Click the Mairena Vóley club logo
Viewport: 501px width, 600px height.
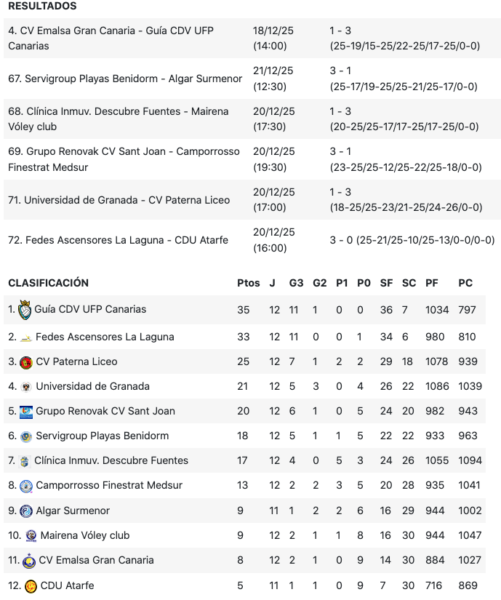click(x=31, y=536)
